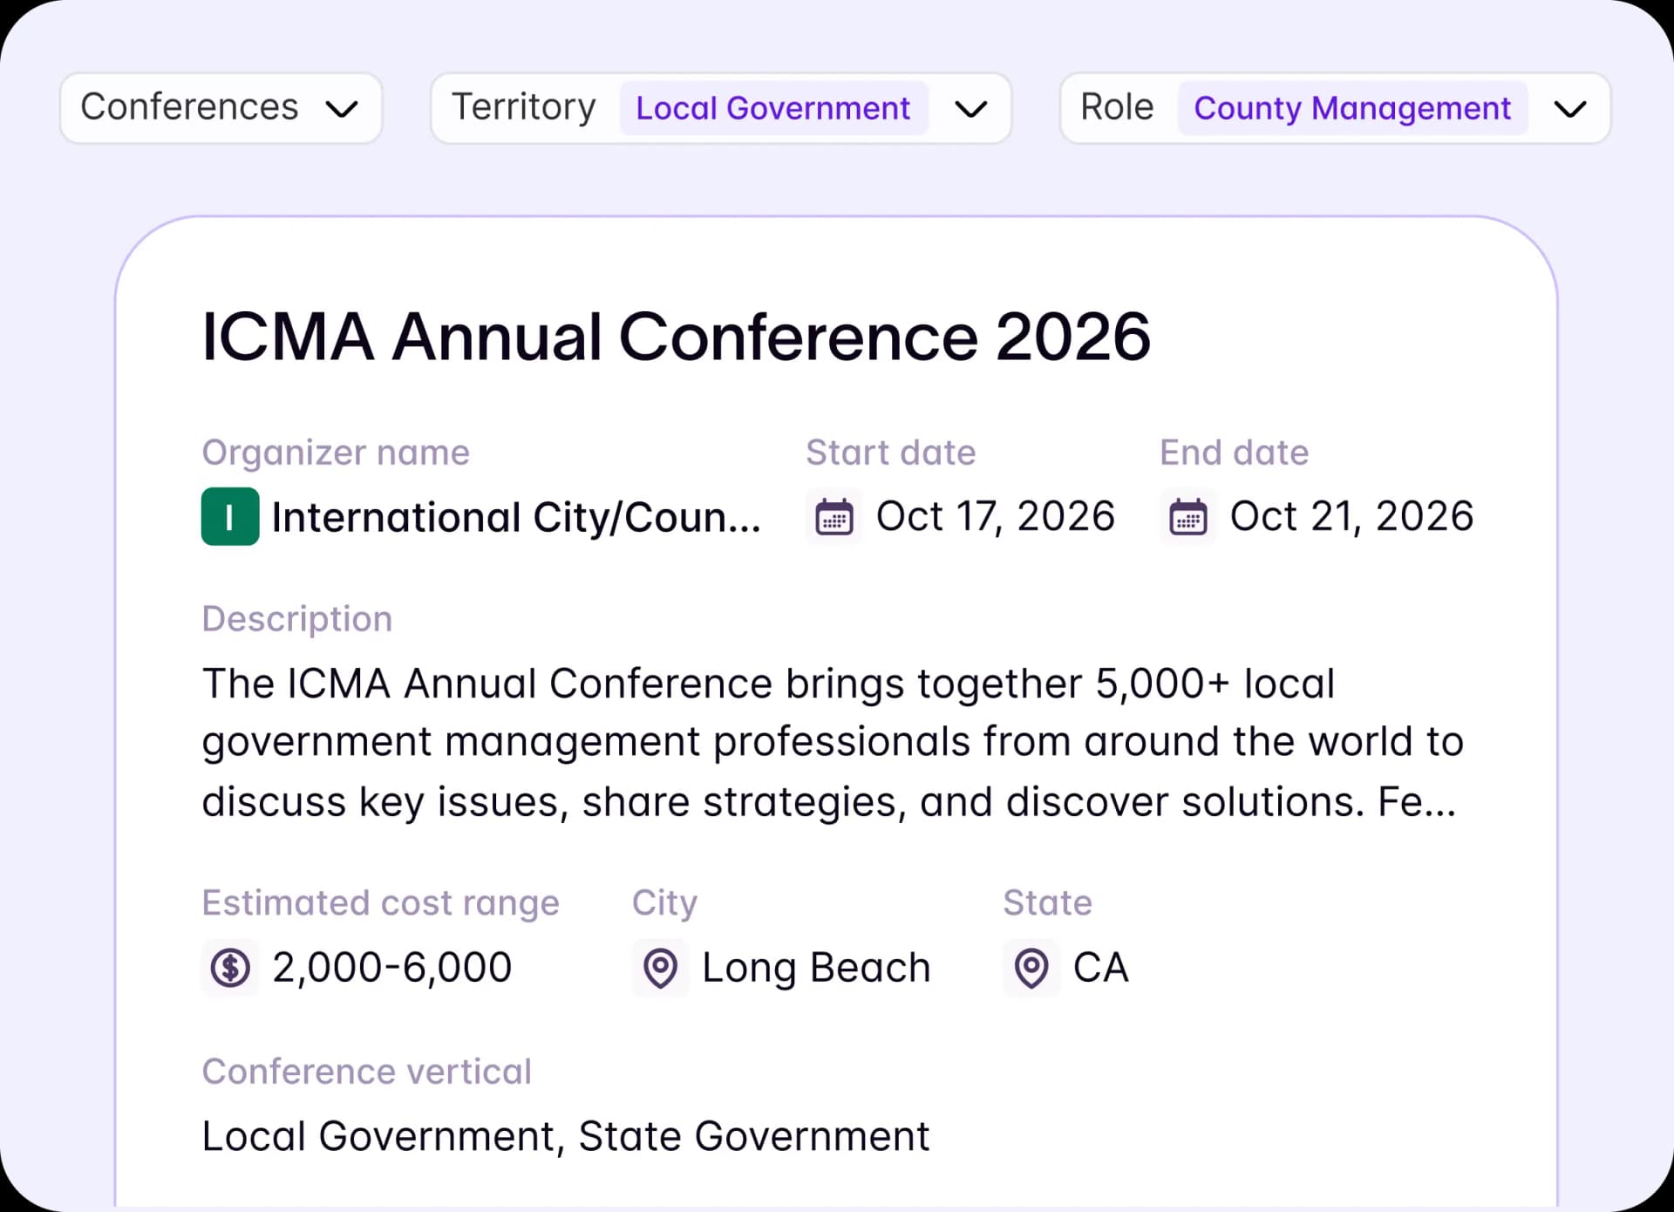Click the truncated conference description text
The height and width of the screenshot is (1212, 1674).
click(x=833, y=743)
